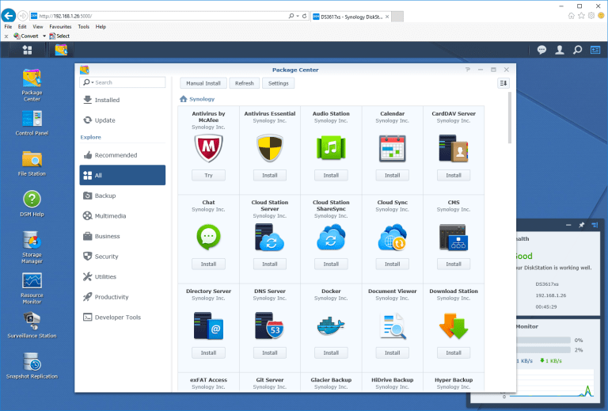Open the Control Panel desktop icon
Image resolution: width=608 pixels, height=411 pixels.
[32, 120]
